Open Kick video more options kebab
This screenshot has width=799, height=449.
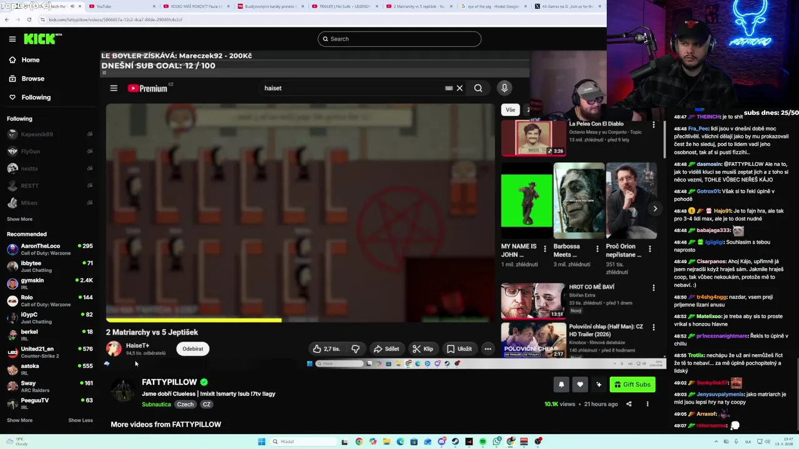[647, 404]
